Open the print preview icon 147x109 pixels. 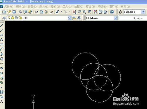point(25,12)
